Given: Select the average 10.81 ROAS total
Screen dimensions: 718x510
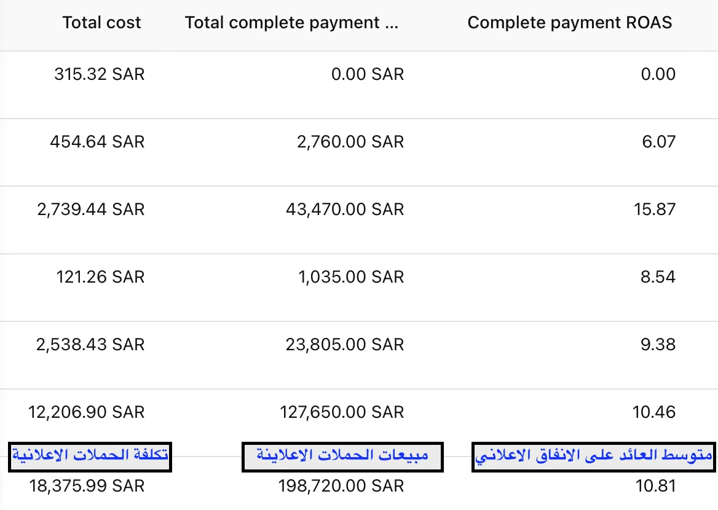Looking at the screenshot, I should click(x=656, y=486).
